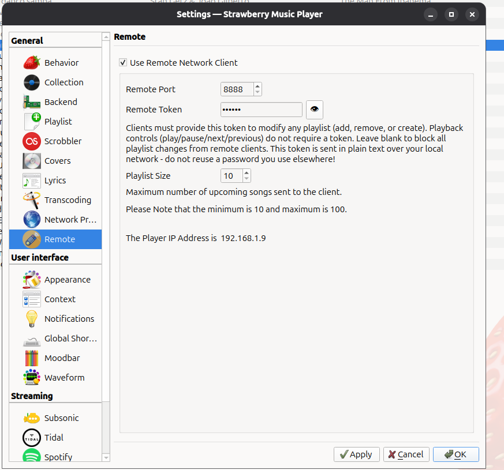Open Network Proxy globe icon
This screenshot has height=470, width=504.
pyautogui.click(x=32, y=219)
